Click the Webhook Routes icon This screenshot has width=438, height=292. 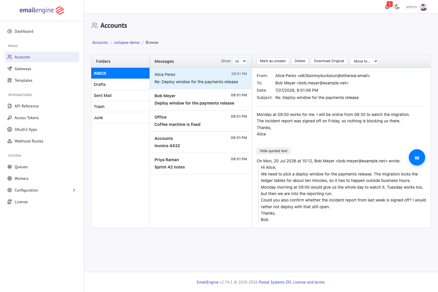click(x=10, y=141)
